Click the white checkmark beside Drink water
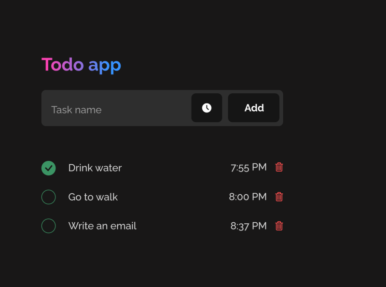This screenshot has height=287, width=386. point(48,168)
